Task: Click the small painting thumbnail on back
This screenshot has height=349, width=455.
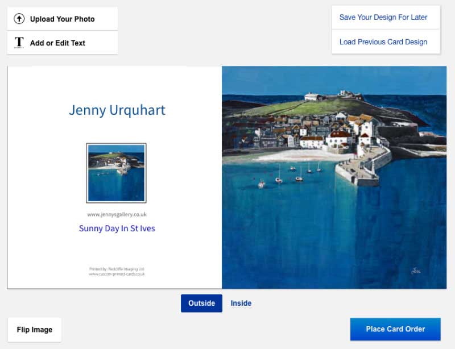Action: click(x=116, y=173)
